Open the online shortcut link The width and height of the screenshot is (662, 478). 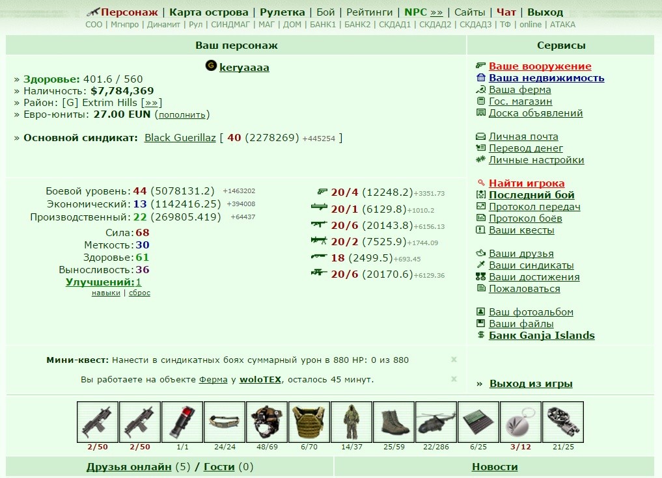click(531, 25)
